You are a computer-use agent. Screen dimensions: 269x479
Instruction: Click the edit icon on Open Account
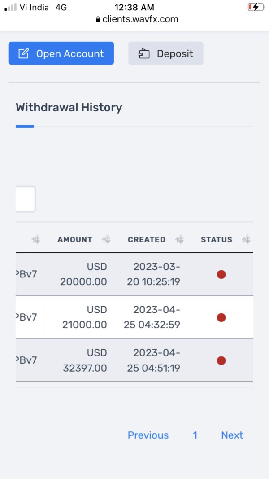coord(23,54)
